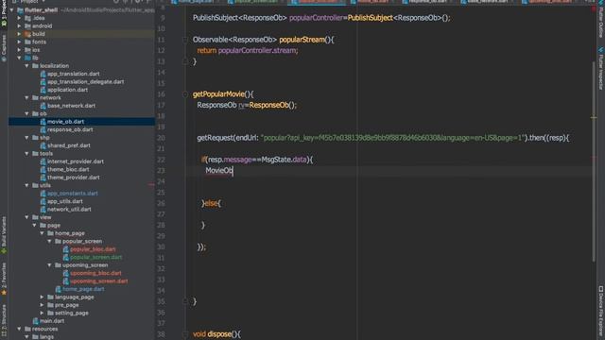The image size is (605, 340).
Task: Expand the fonts folder arrow
Action: click(19, 42)
